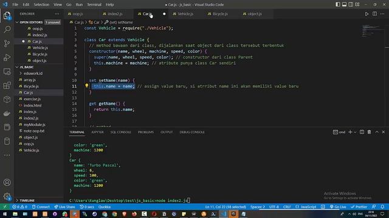The image size is (389, 218).
Task: Open the Extensions view
Action: coord(7,85)
